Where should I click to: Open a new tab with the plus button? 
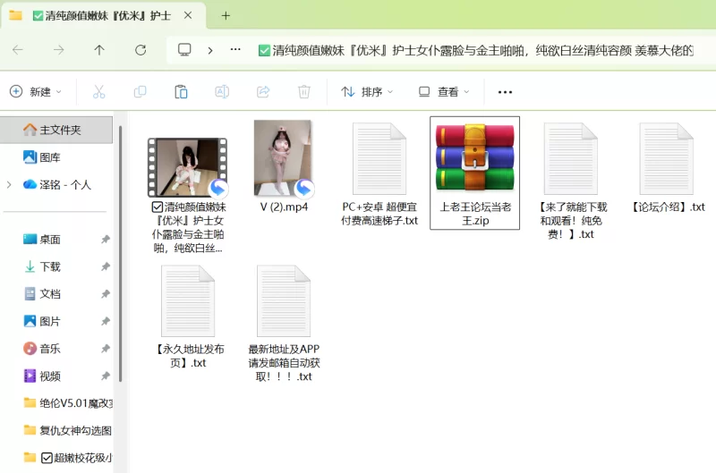[226, 15]
